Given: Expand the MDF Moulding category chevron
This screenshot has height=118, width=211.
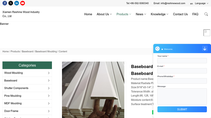Looking at the screenshot, I should click(x=49, y=103).
